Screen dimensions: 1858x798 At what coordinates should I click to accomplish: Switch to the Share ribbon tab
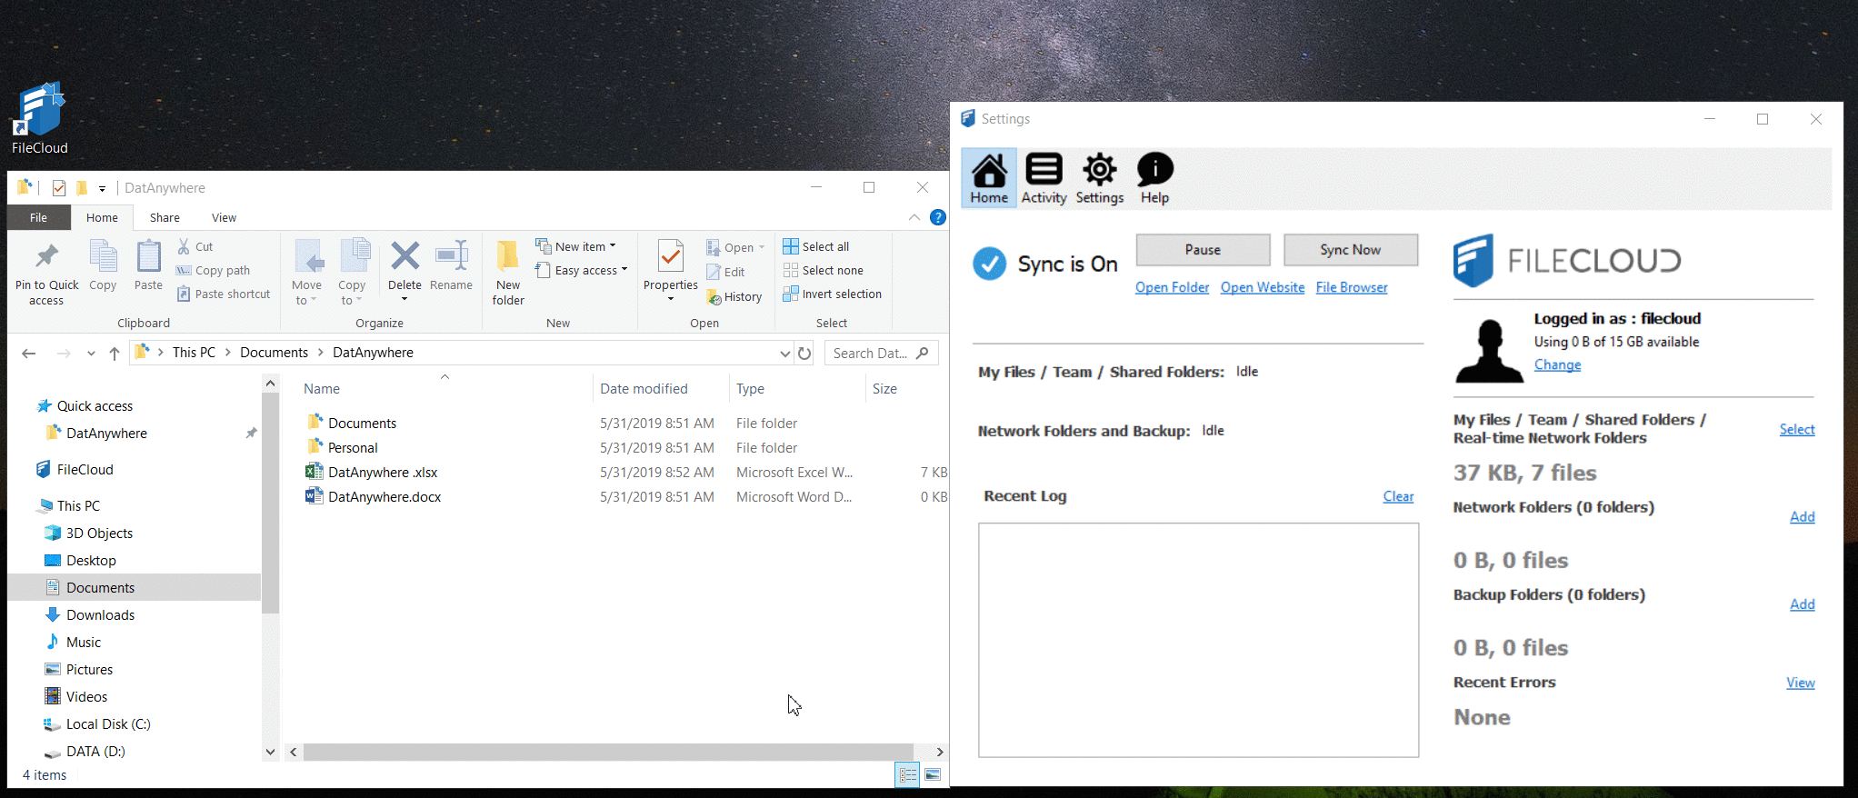pos(165,217)
